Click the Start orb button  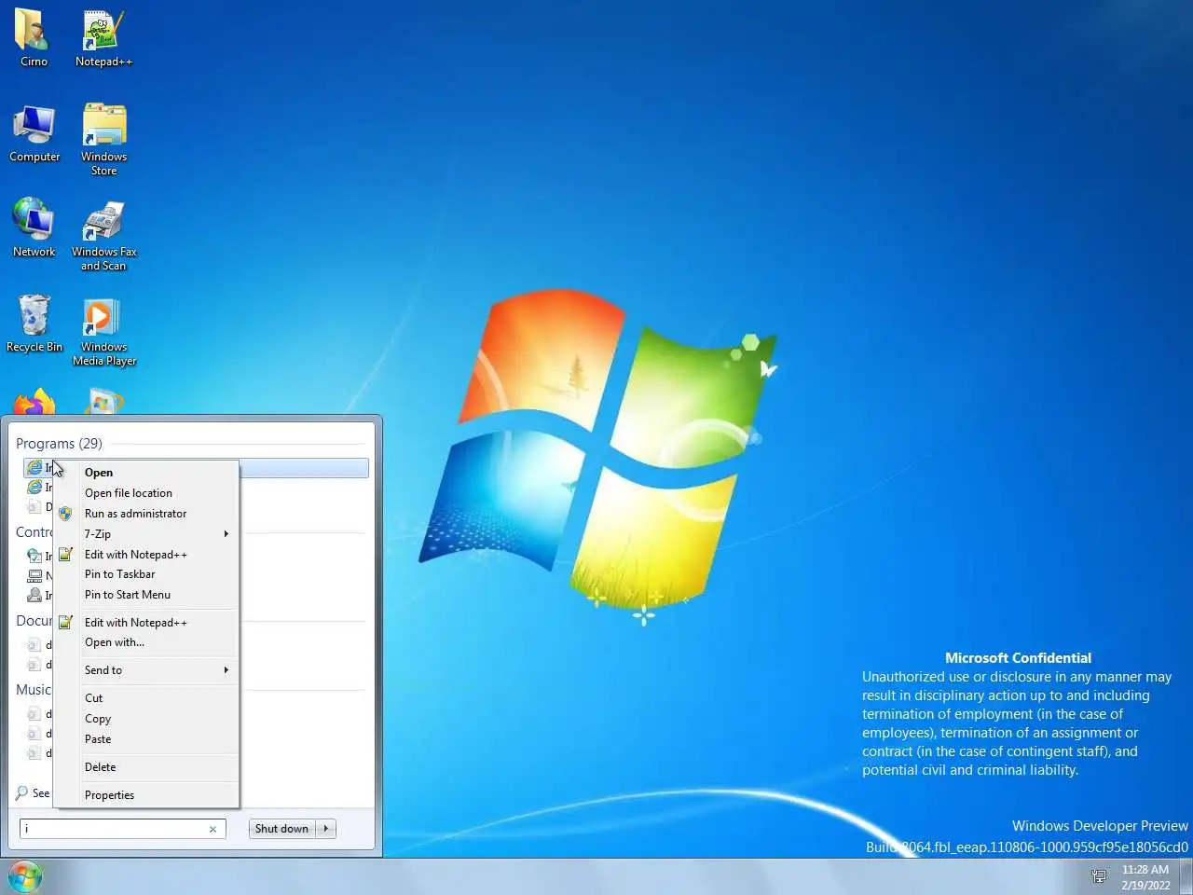(25, 876)
